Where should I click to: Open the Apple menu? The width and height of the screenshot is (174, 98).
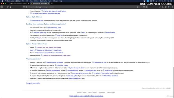pyautogui.click(x=2, y=1)
